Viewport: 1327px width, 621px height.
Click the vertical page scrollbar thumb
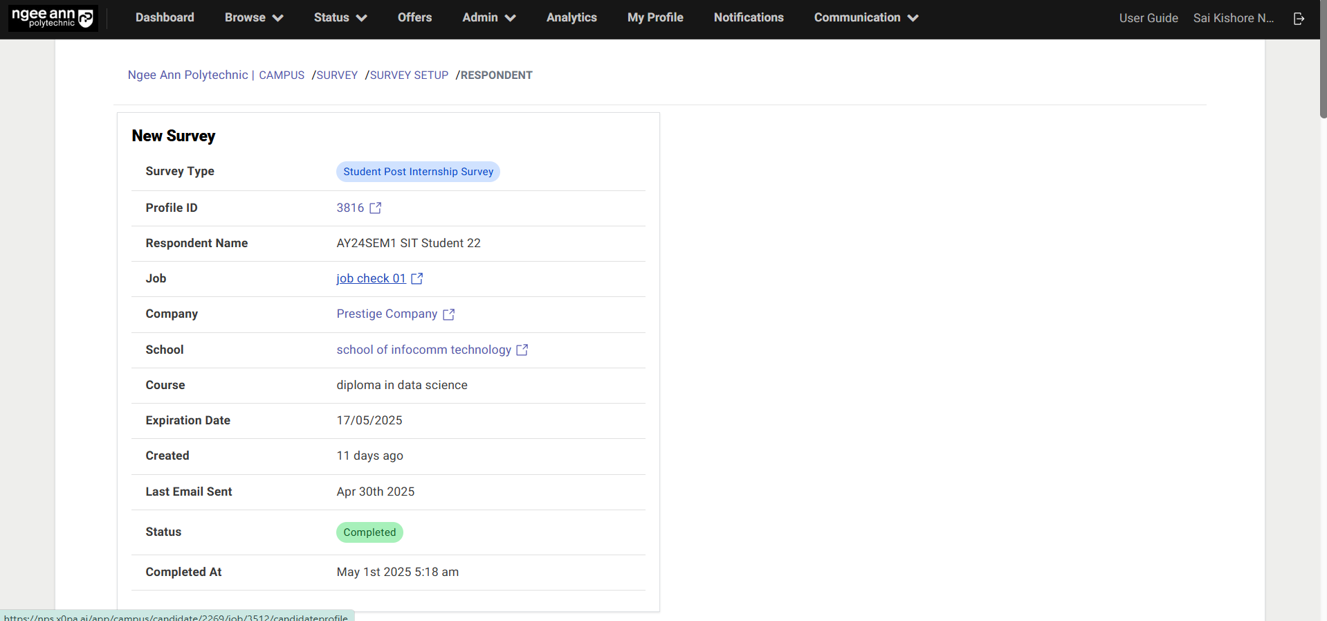(x=1323, y=59)
